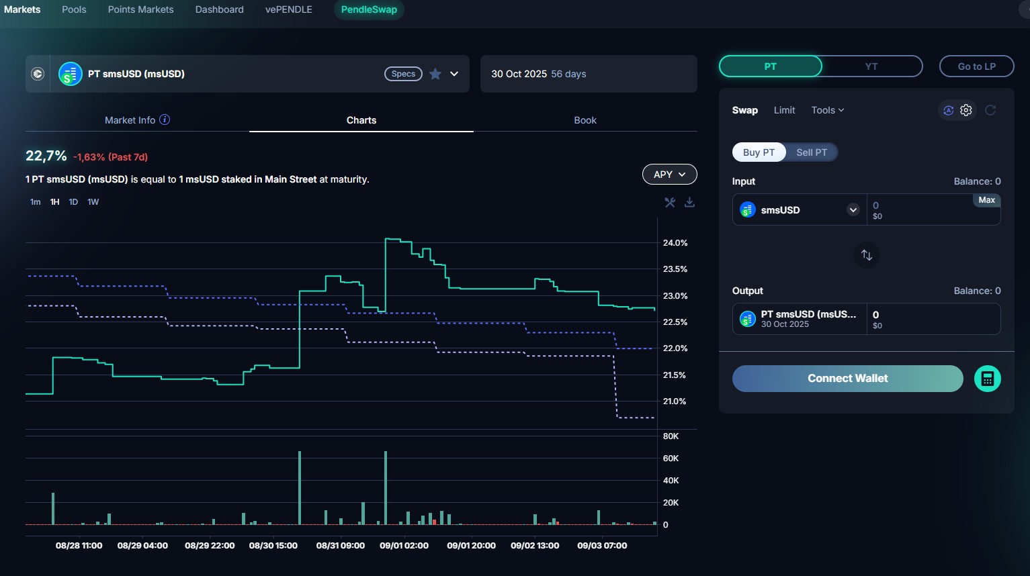
Task: Click the back arrow beside PT smsUSD
Action: coord(38,74)
